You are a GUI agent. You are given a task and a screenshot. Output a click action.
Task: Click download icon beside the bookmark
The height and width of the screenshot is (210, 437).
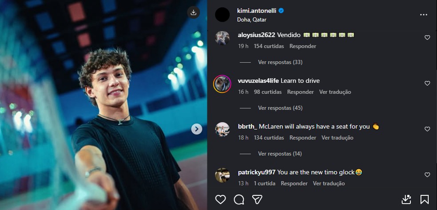(406, 199)
